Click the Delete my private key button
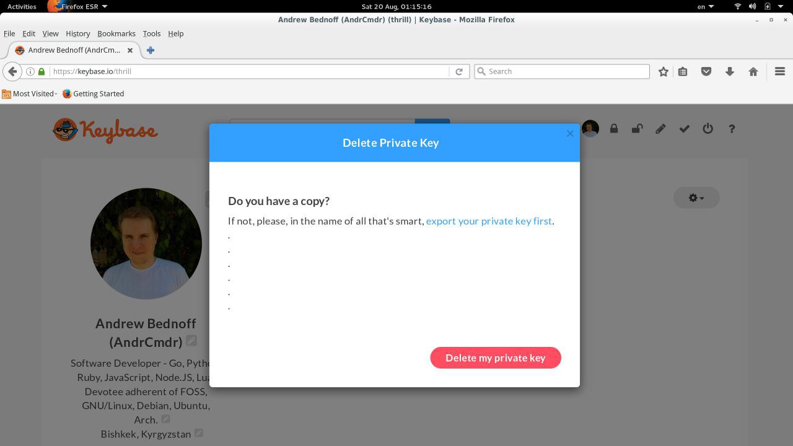Screen dimensions: 793x446 coord(496,357)
